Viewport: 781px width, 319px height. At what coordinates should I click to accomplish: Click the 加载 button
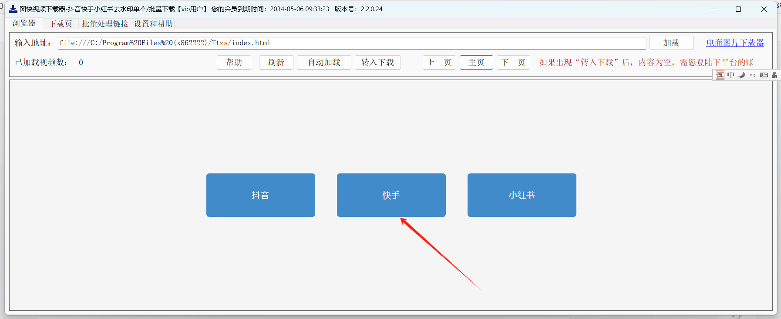tap(671, 43)
